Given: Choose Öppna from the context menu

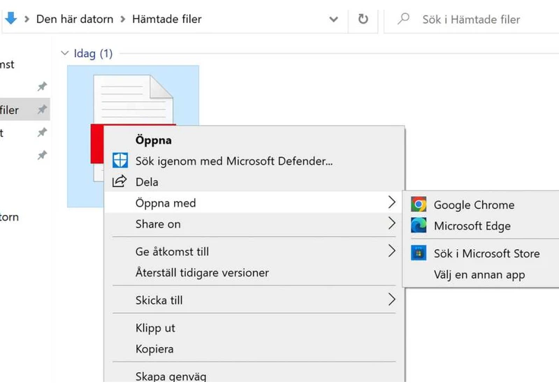Looking at the screenshot, I should [x=254, y=140].
